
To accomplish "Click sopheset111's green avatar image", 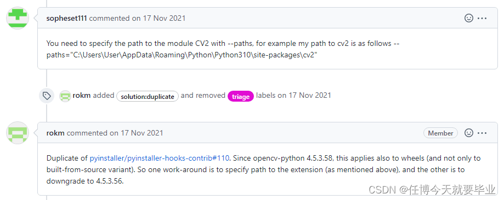I will (18, 18).
